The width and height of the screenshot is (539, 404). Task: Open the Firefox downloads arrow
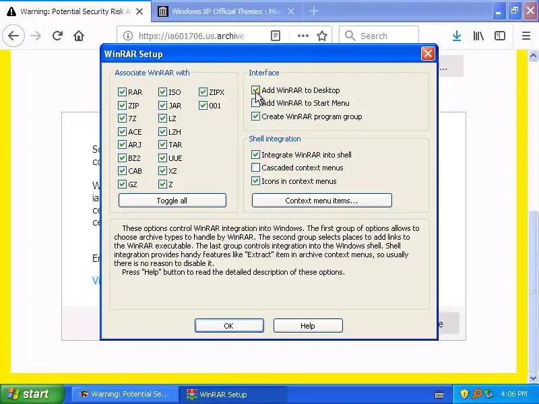point(457,36)
